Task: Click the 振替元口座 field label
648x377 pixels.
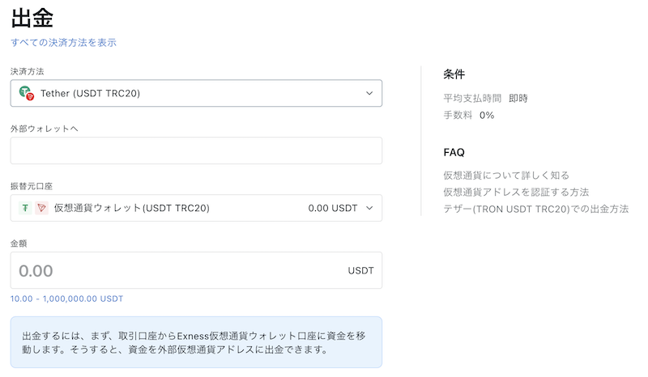Action: [32, 186]
